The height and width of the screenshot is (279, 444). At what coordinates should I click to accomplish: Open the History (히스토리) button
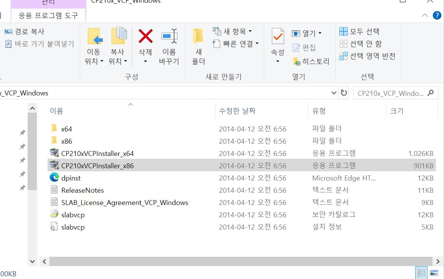coord(311,61)
